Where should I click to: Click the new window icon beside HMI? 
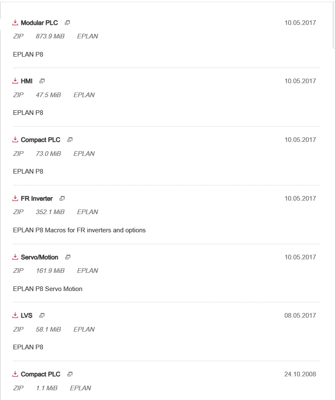[42, 81]
